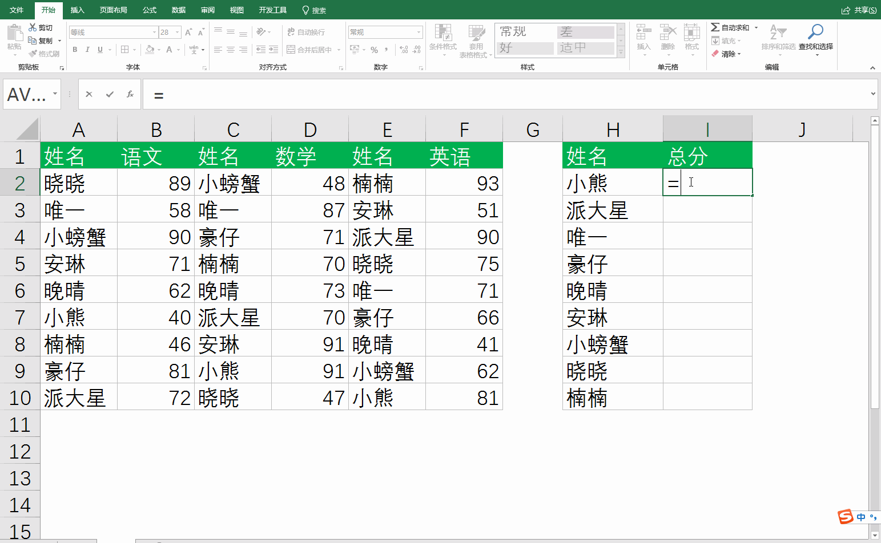Toggle Italic formatting

(x=87, y=50)
